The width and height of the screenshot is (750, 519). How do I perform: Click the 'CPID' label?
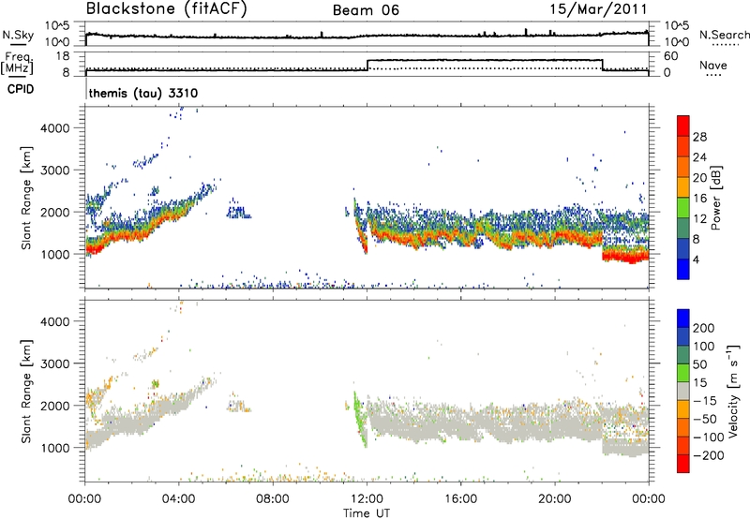21,89
